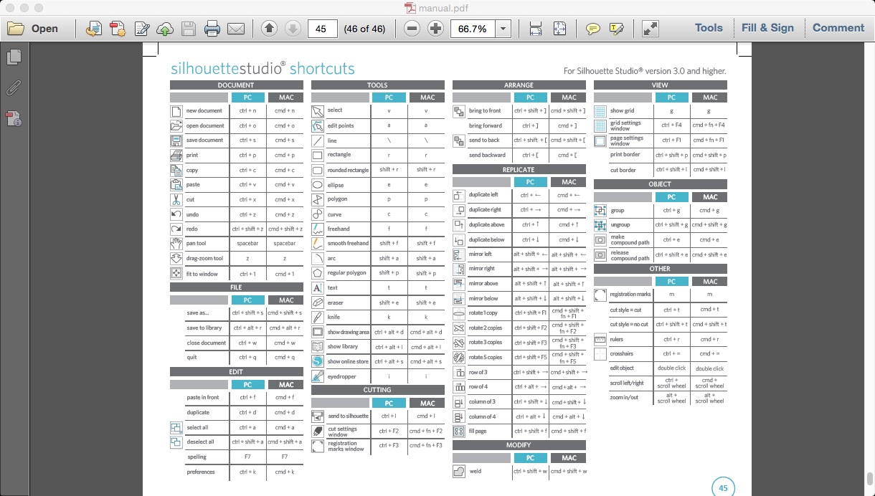Open the zoom level dropdown arrow
The height and width of the screenshot is (496, 875).
(x=503, y=29)
